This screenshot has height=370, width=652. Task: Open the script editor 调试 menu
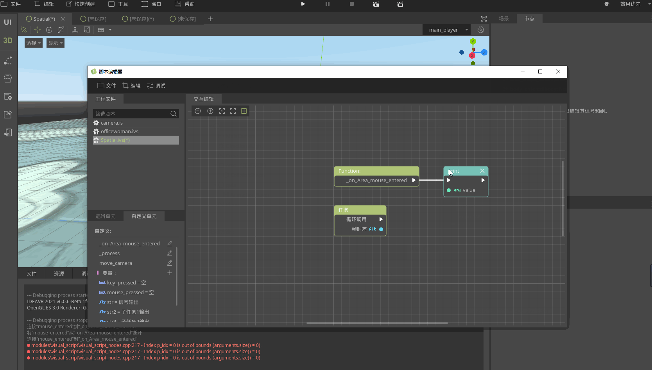click(156, 86)
